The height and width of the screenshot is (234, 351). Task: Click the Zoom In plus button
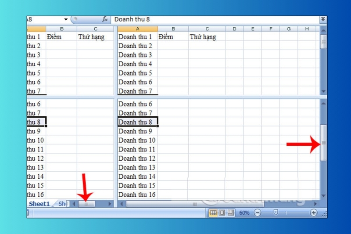(x=314, y=212)
